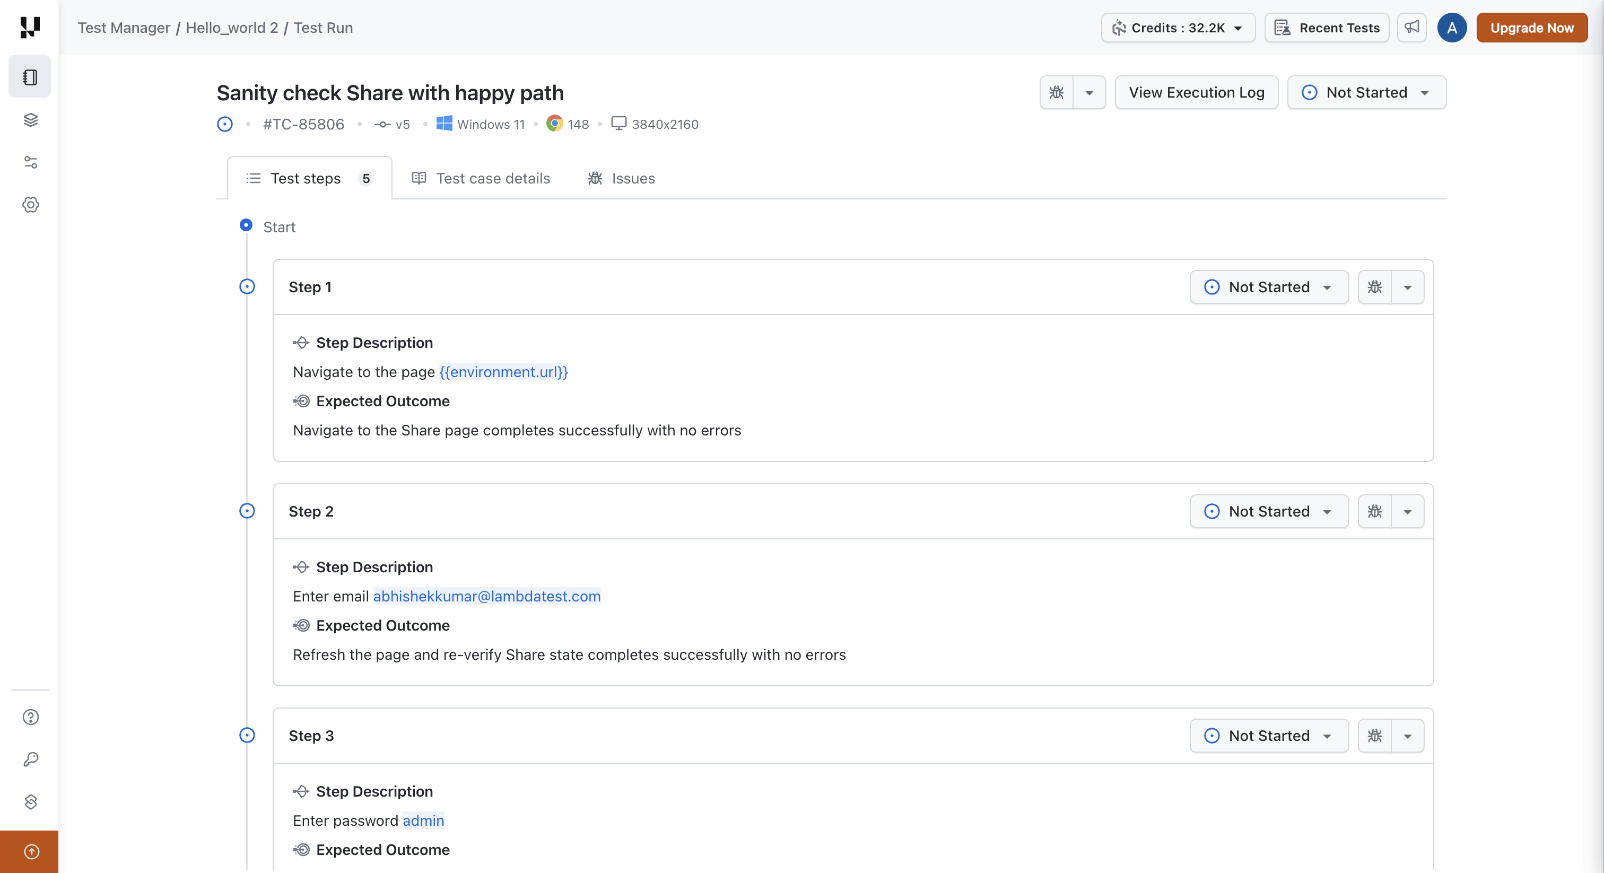Expand the Credits dropdown

tap(1178, 28)
